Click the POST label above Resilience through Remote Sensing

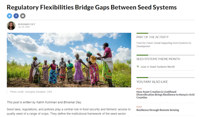click(x=139, y=107)
